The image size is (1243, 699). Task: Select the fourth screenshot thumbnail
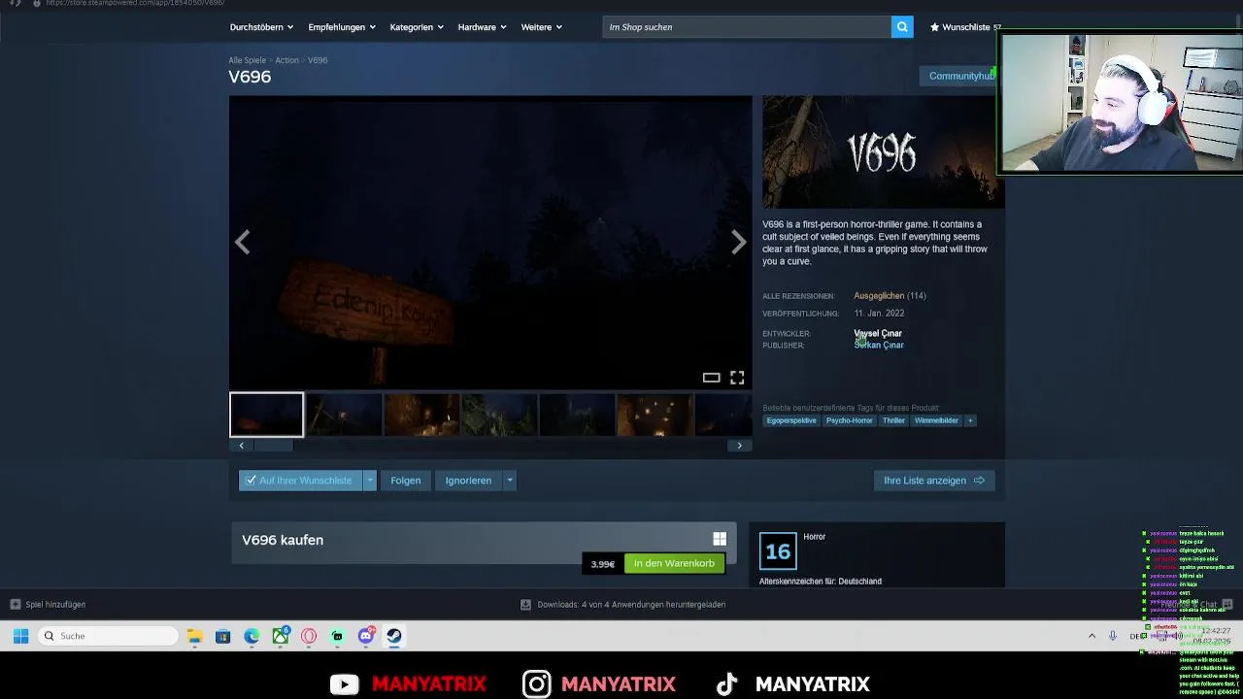(x=499, y=415)
